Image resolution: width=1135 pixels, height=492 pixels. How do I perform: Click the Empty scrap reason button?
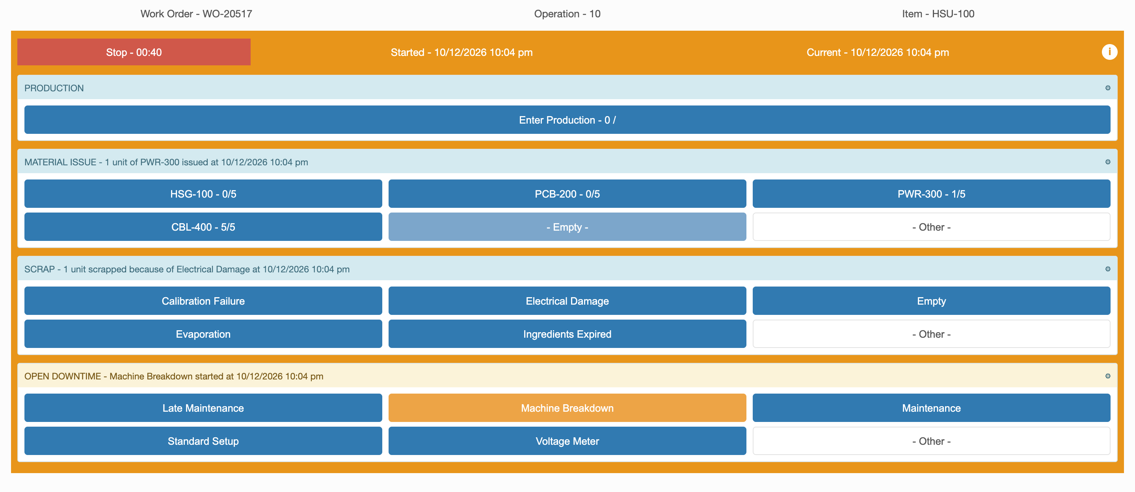point(931,301)
